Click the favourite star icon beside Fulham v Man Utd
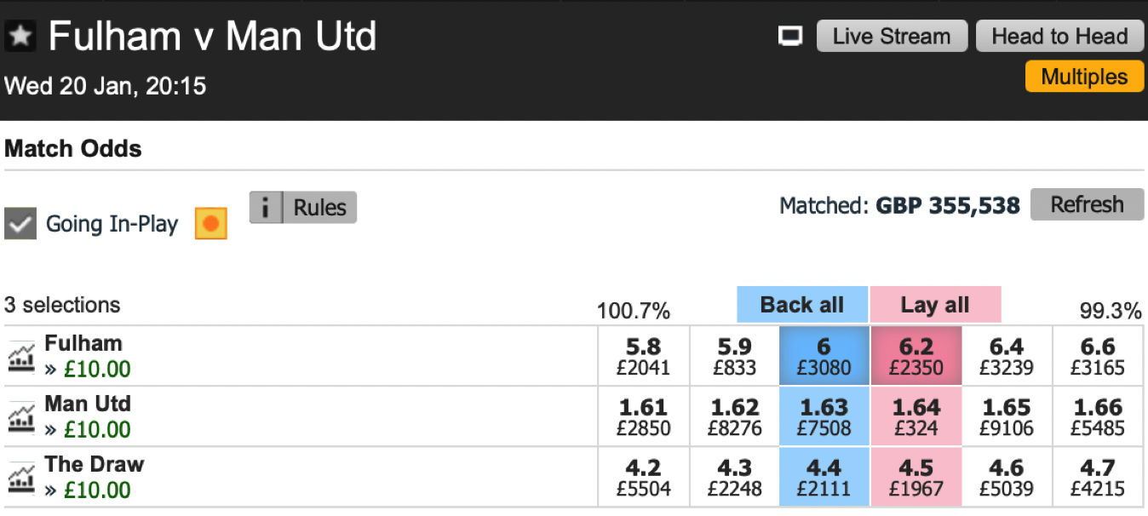1148x516 pixels. tap(20, 37)
